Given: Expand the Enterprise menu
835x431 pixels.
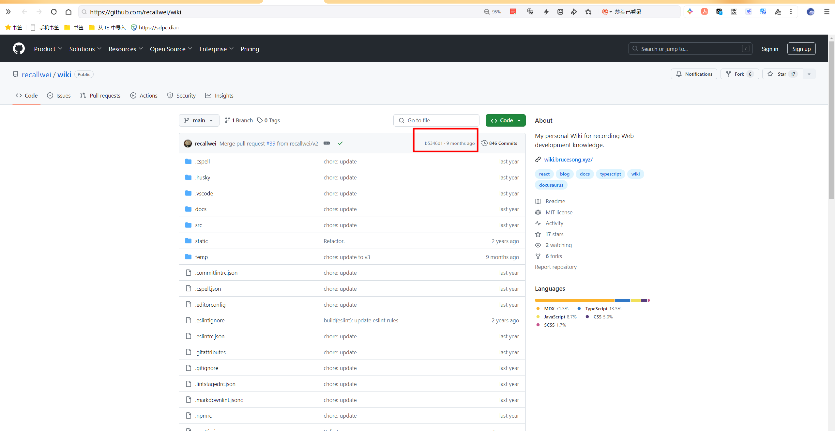Looking at the screenshot, I should click(x=216, y=49).
